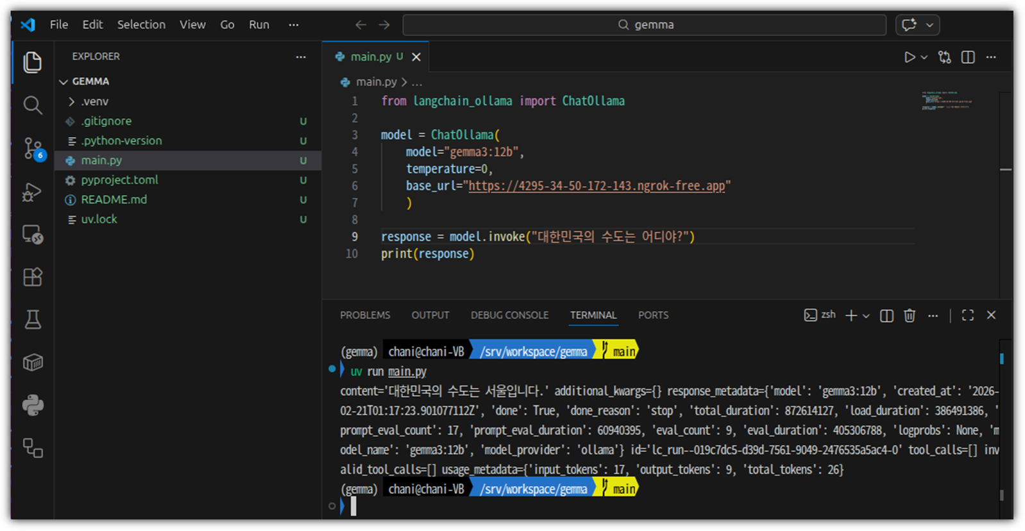Viewport: 1025px width, 531px height.
Task: Go forward with the right arrow
Action: (384, 24)
